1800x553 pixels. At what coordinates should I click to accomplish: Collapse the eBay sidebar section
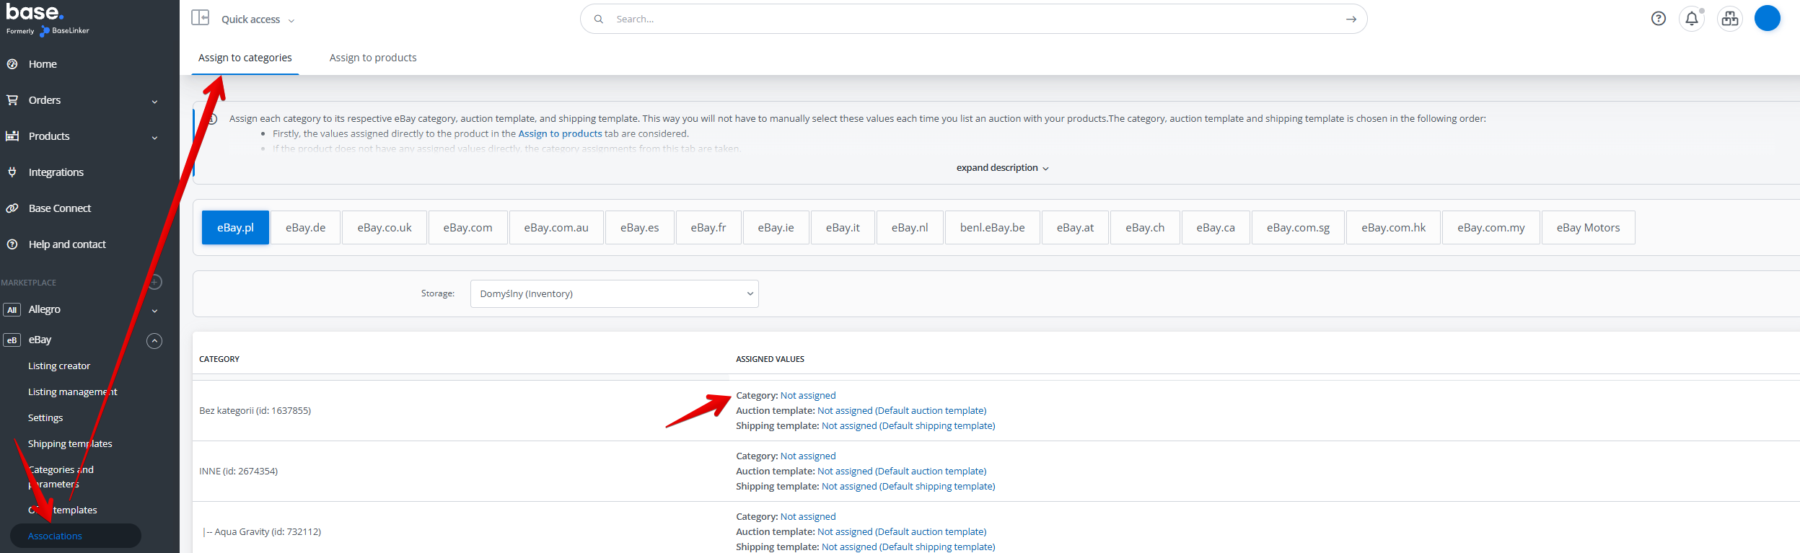coord(154,341)
